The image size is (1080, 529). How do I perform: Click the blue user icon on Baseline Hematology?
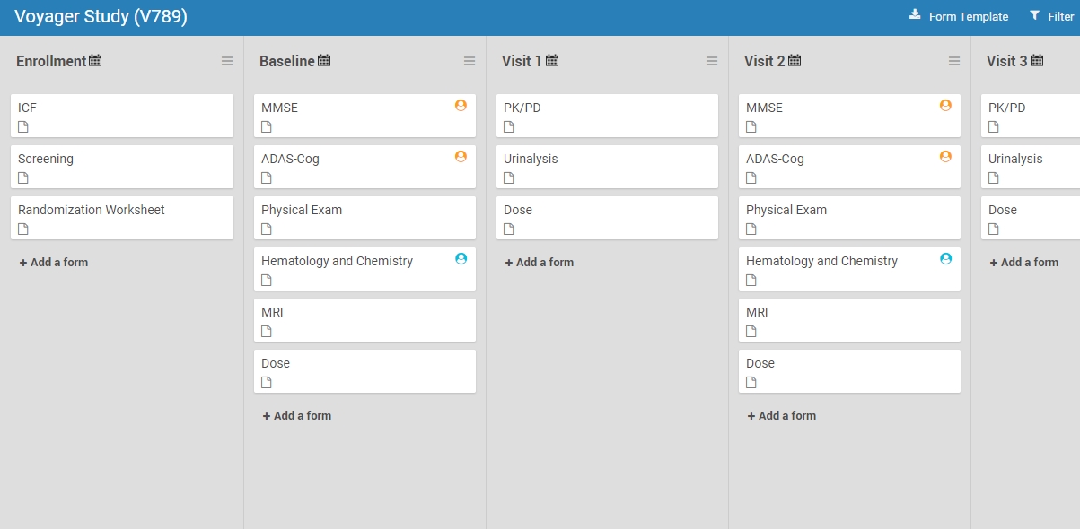(461, 258)
